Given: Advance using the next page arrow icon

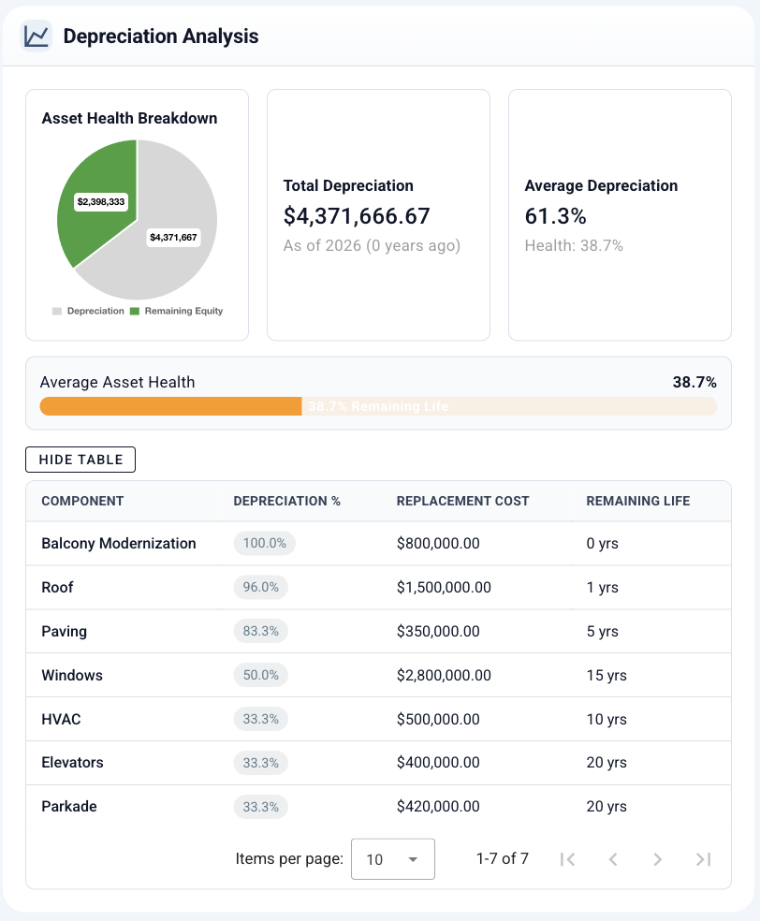Looking at the screenshot, I should (657, 858).
